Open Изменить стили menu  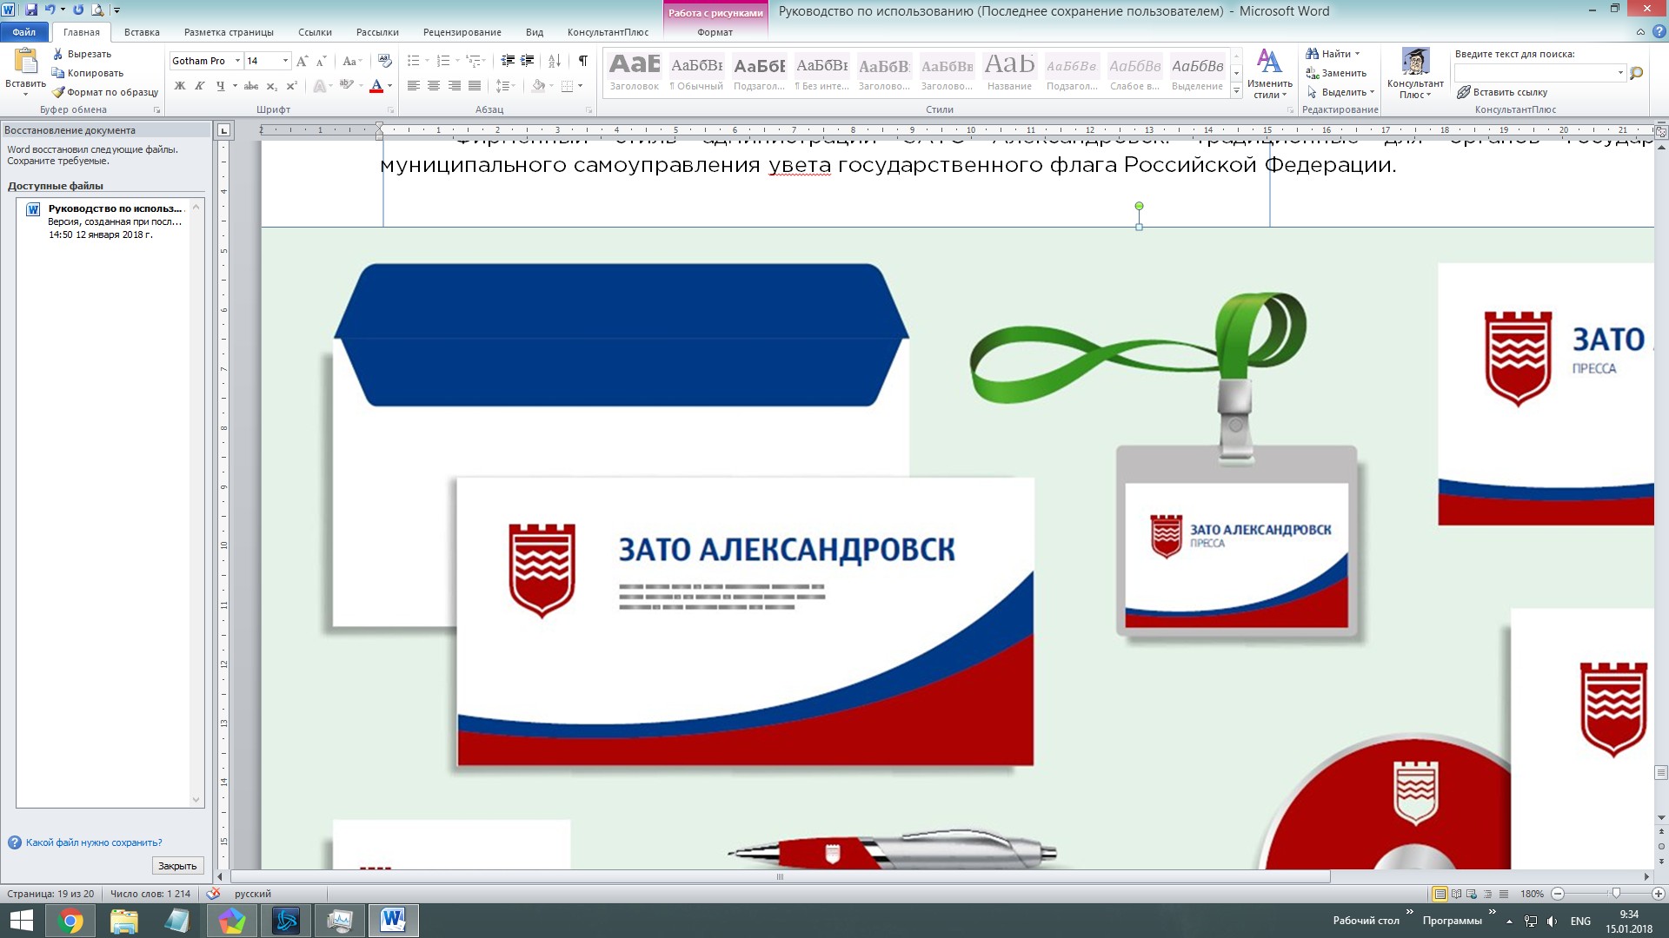1269,74
